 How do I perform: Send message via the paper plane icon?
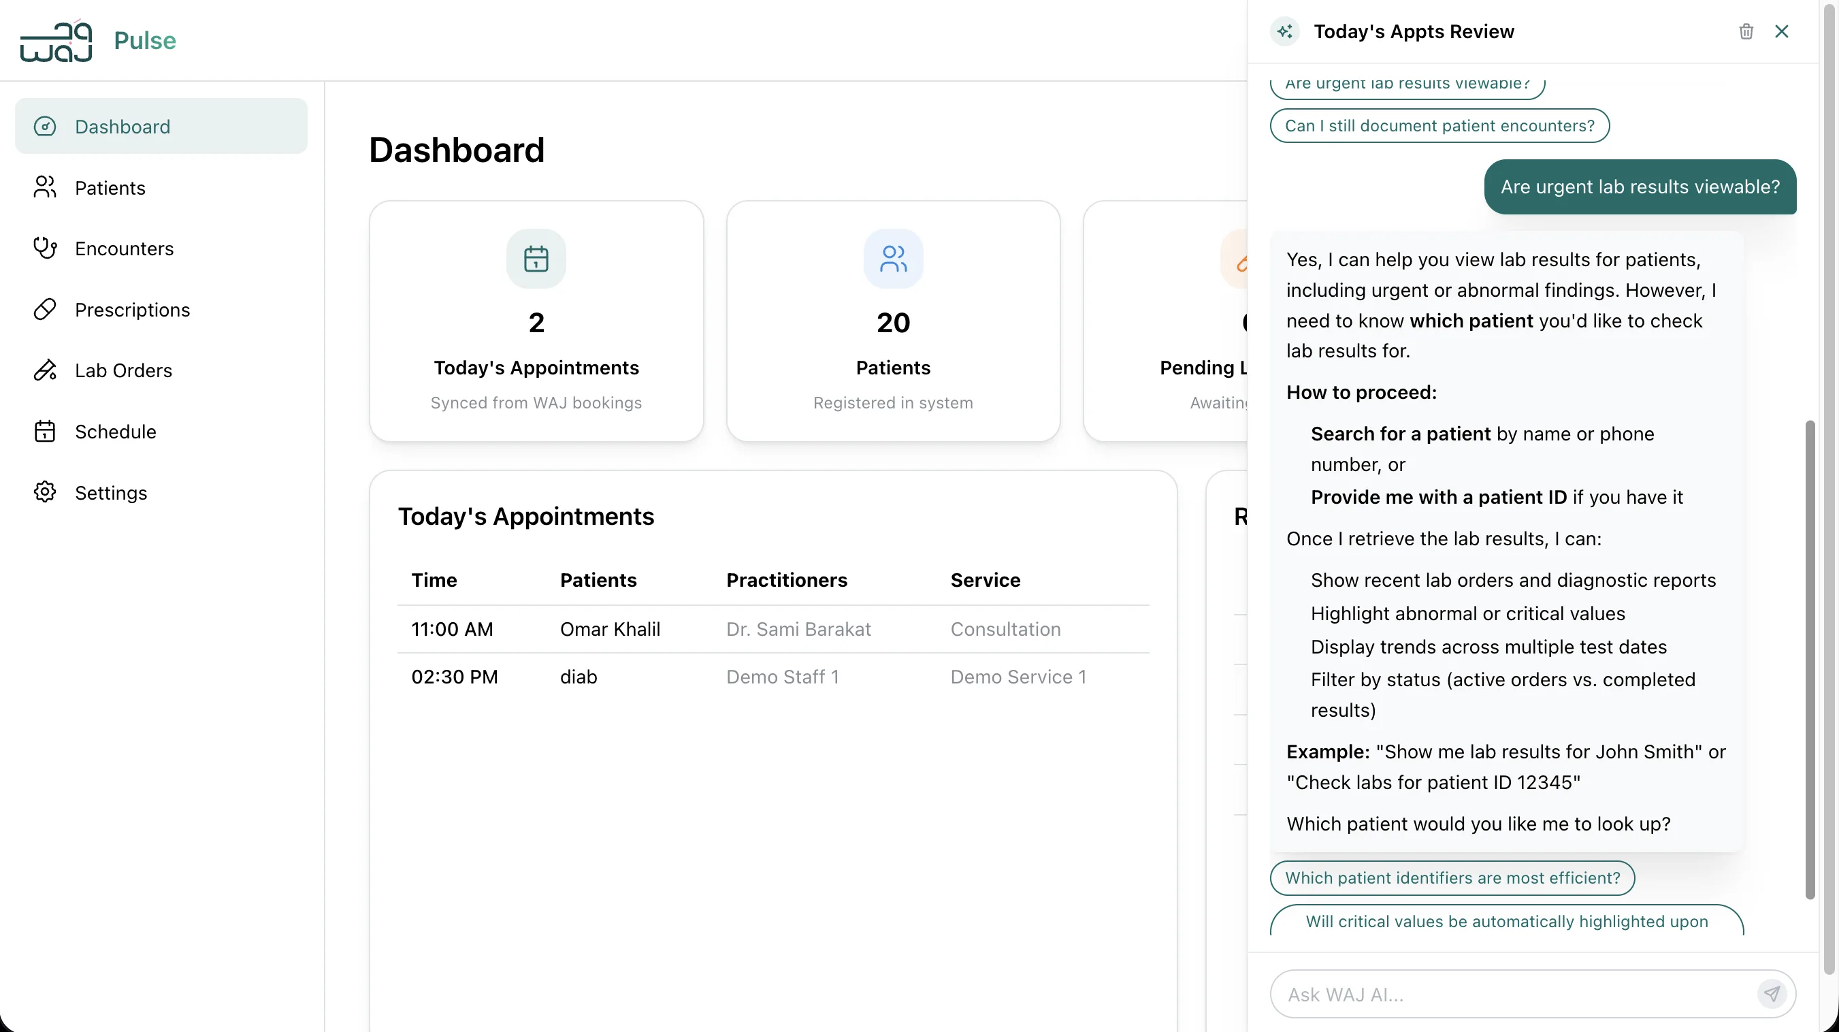point(1772,993)
